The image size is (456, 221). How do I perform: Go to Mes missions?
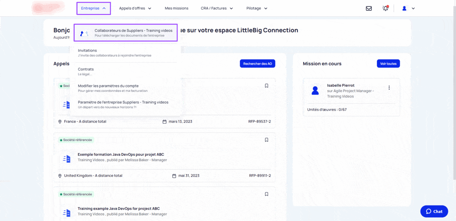pos(176,8)
